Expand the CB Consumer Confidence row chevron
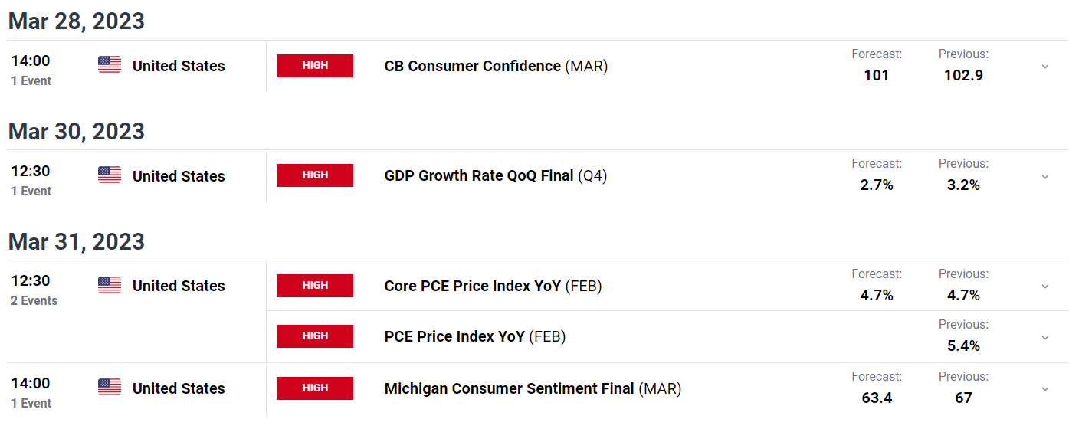The width and height of the screenshot is (1069, 429). (x=1045, y=67)
